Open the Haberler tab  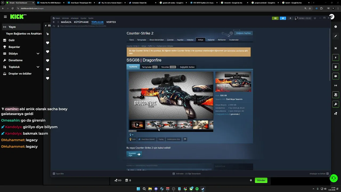tap(211, 40)
